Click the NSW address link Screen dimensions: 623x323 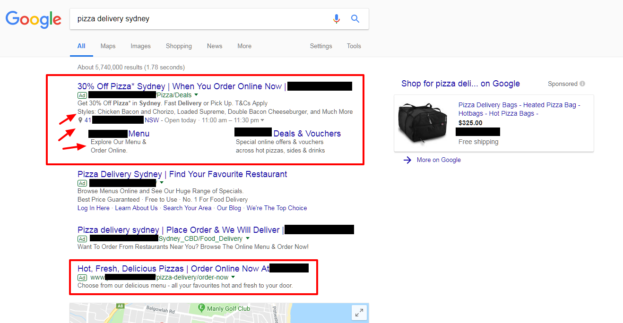152,120
